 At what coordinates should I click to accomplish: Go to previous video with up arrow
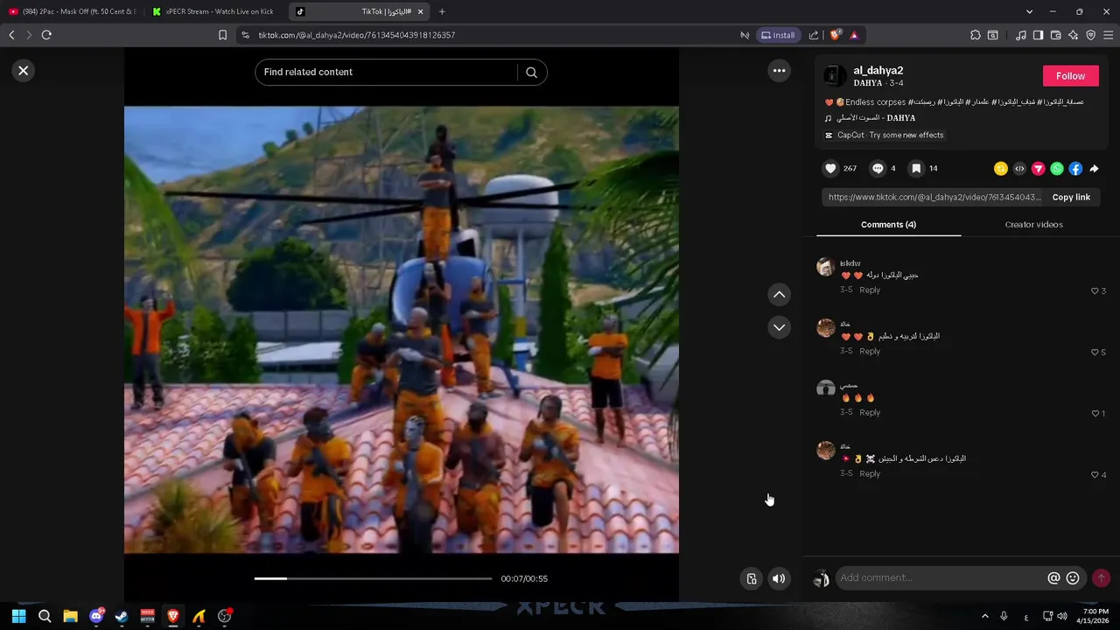point(779,295)
